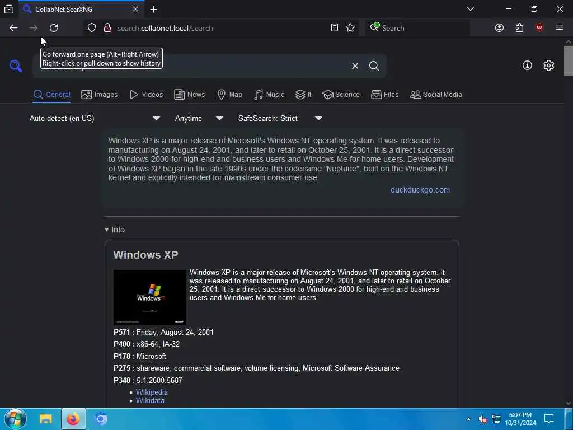The width and height of the screenshot is (573, 430).
Task: Click the muted volume tray icon
Action: click(x=483, y=419)
